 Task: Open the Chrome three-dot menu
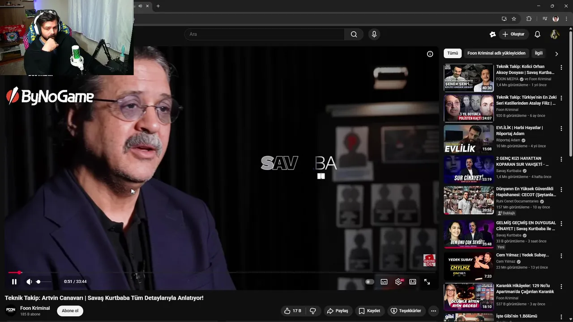pos(566,19)
